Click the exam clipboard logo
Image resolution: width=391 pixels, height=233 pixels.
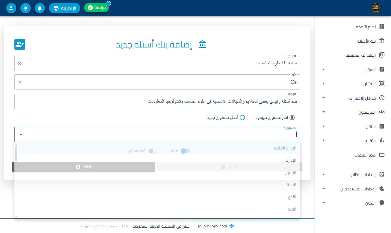click(x=377, y=8)
